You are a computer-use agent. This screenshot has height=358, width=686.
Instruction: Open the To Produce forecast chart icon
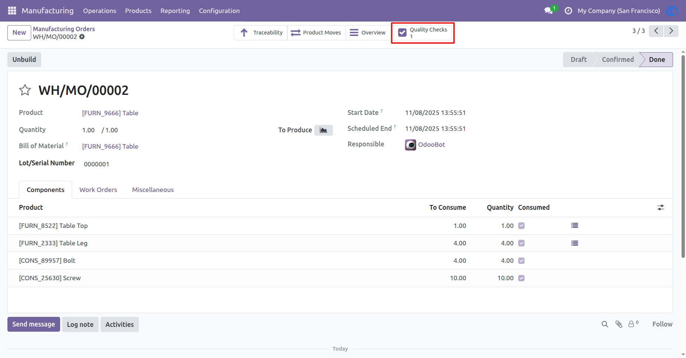323,130
